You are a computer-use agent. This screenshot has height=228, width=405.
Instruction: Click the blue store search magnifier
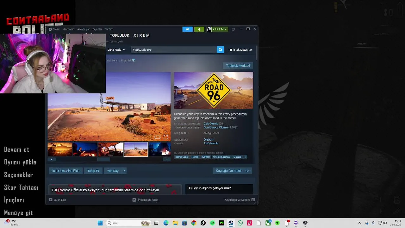click(x=220, y=50)
